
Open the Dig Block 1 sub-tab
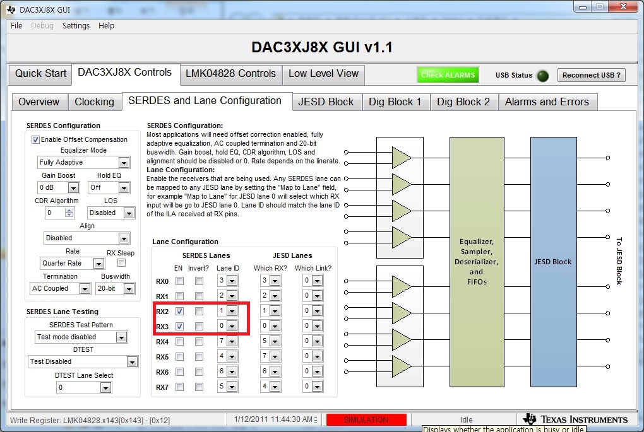click(x=395, y=102)
